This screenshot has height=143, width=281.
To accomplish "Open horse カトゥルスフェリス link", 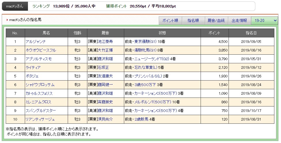I will click(39, 94).
